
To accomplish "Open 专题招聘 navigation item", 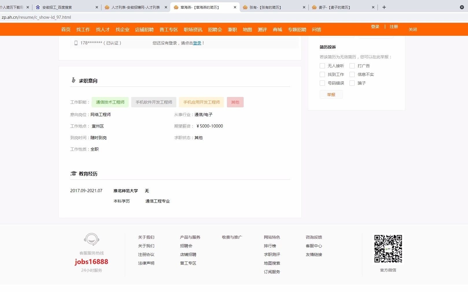I will pos(297,29).
